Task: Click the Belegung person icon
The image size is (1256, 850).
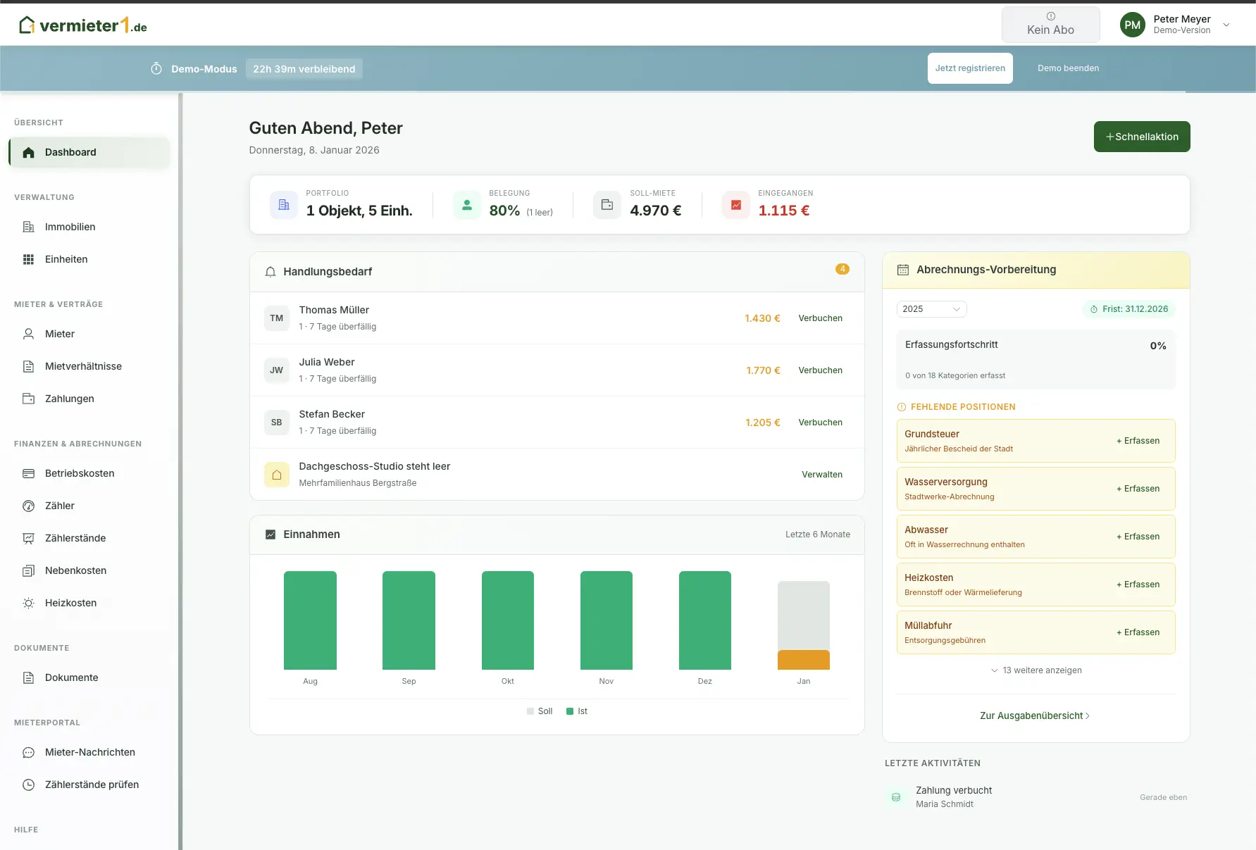Action: pos(466,205)
